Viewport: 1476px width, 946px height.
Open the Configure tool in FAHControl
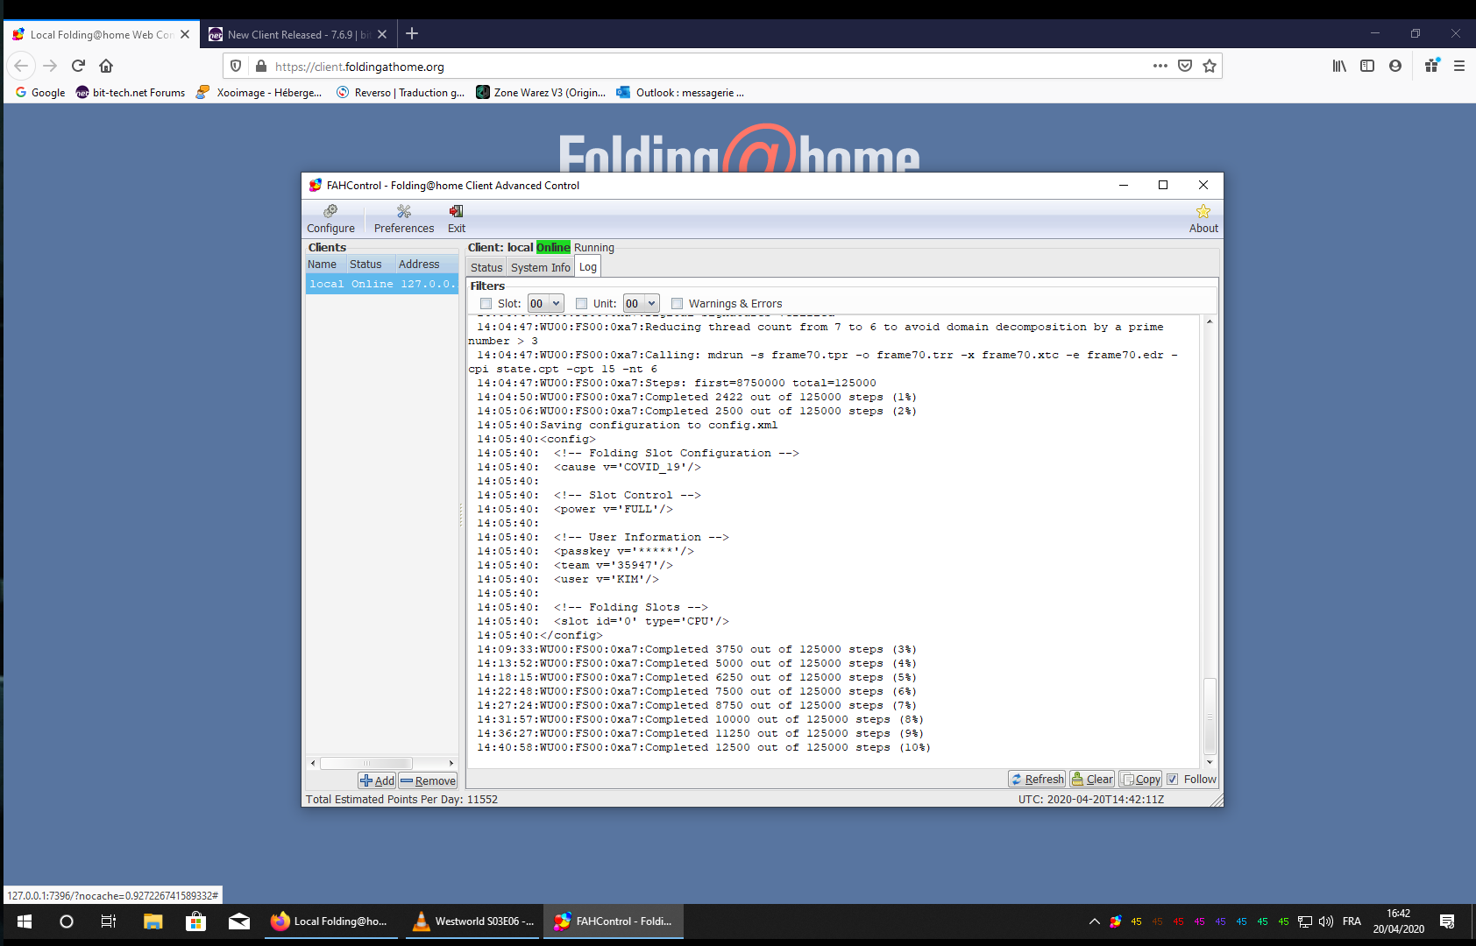click(330, 219)
